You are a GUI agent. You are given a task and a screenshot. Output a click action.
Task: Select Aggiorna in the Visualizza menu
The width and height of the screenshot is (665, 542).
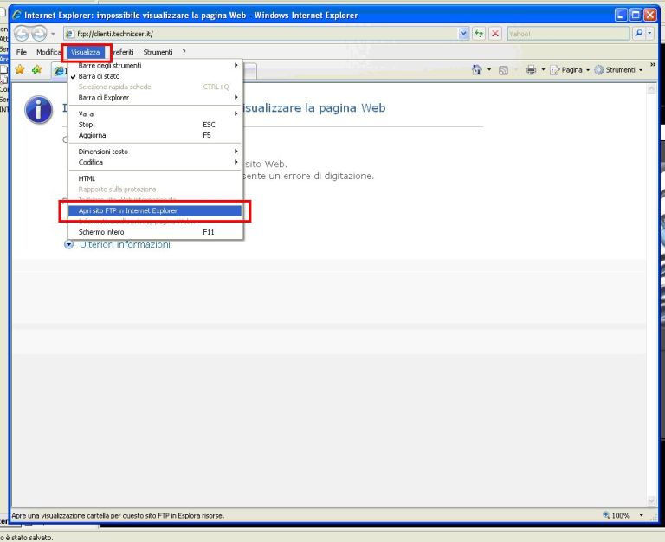(x=155, y=135)
